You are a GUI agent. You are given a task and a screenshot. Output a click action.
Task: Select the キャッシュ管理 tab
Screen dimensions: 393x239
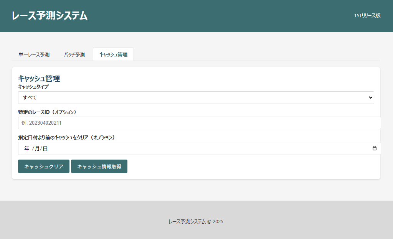point(113,54)
